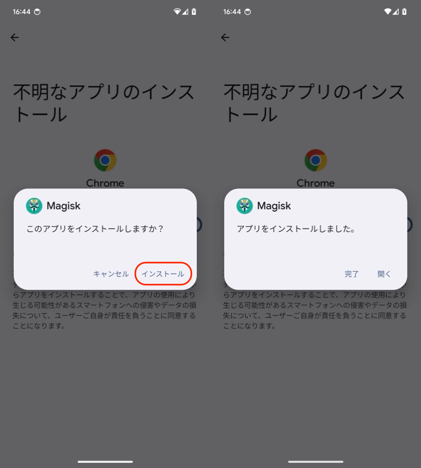Tap the Chrome icon on left screen

[105, 160]
